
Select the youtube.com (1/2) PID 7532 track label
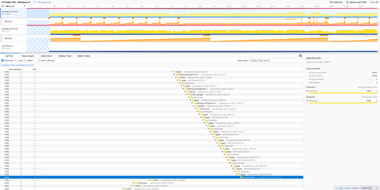(x=13, y=30)
